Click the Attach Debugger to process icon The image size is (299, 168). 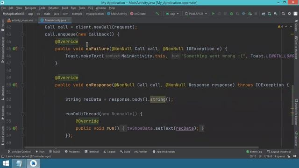coord(250,14)
